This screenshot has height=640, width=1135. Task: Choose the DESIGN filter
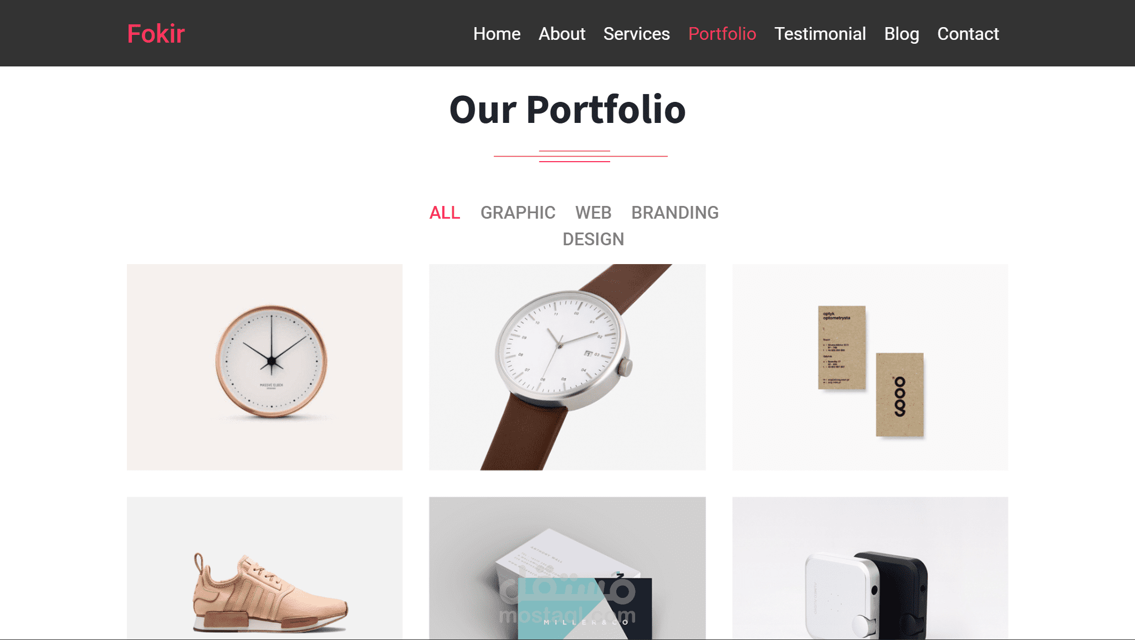[593, 239]
